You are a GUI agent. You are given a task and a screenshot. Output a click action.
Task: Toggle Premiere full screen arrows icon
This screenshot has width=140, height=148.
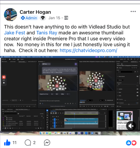[x=138, y=59]
